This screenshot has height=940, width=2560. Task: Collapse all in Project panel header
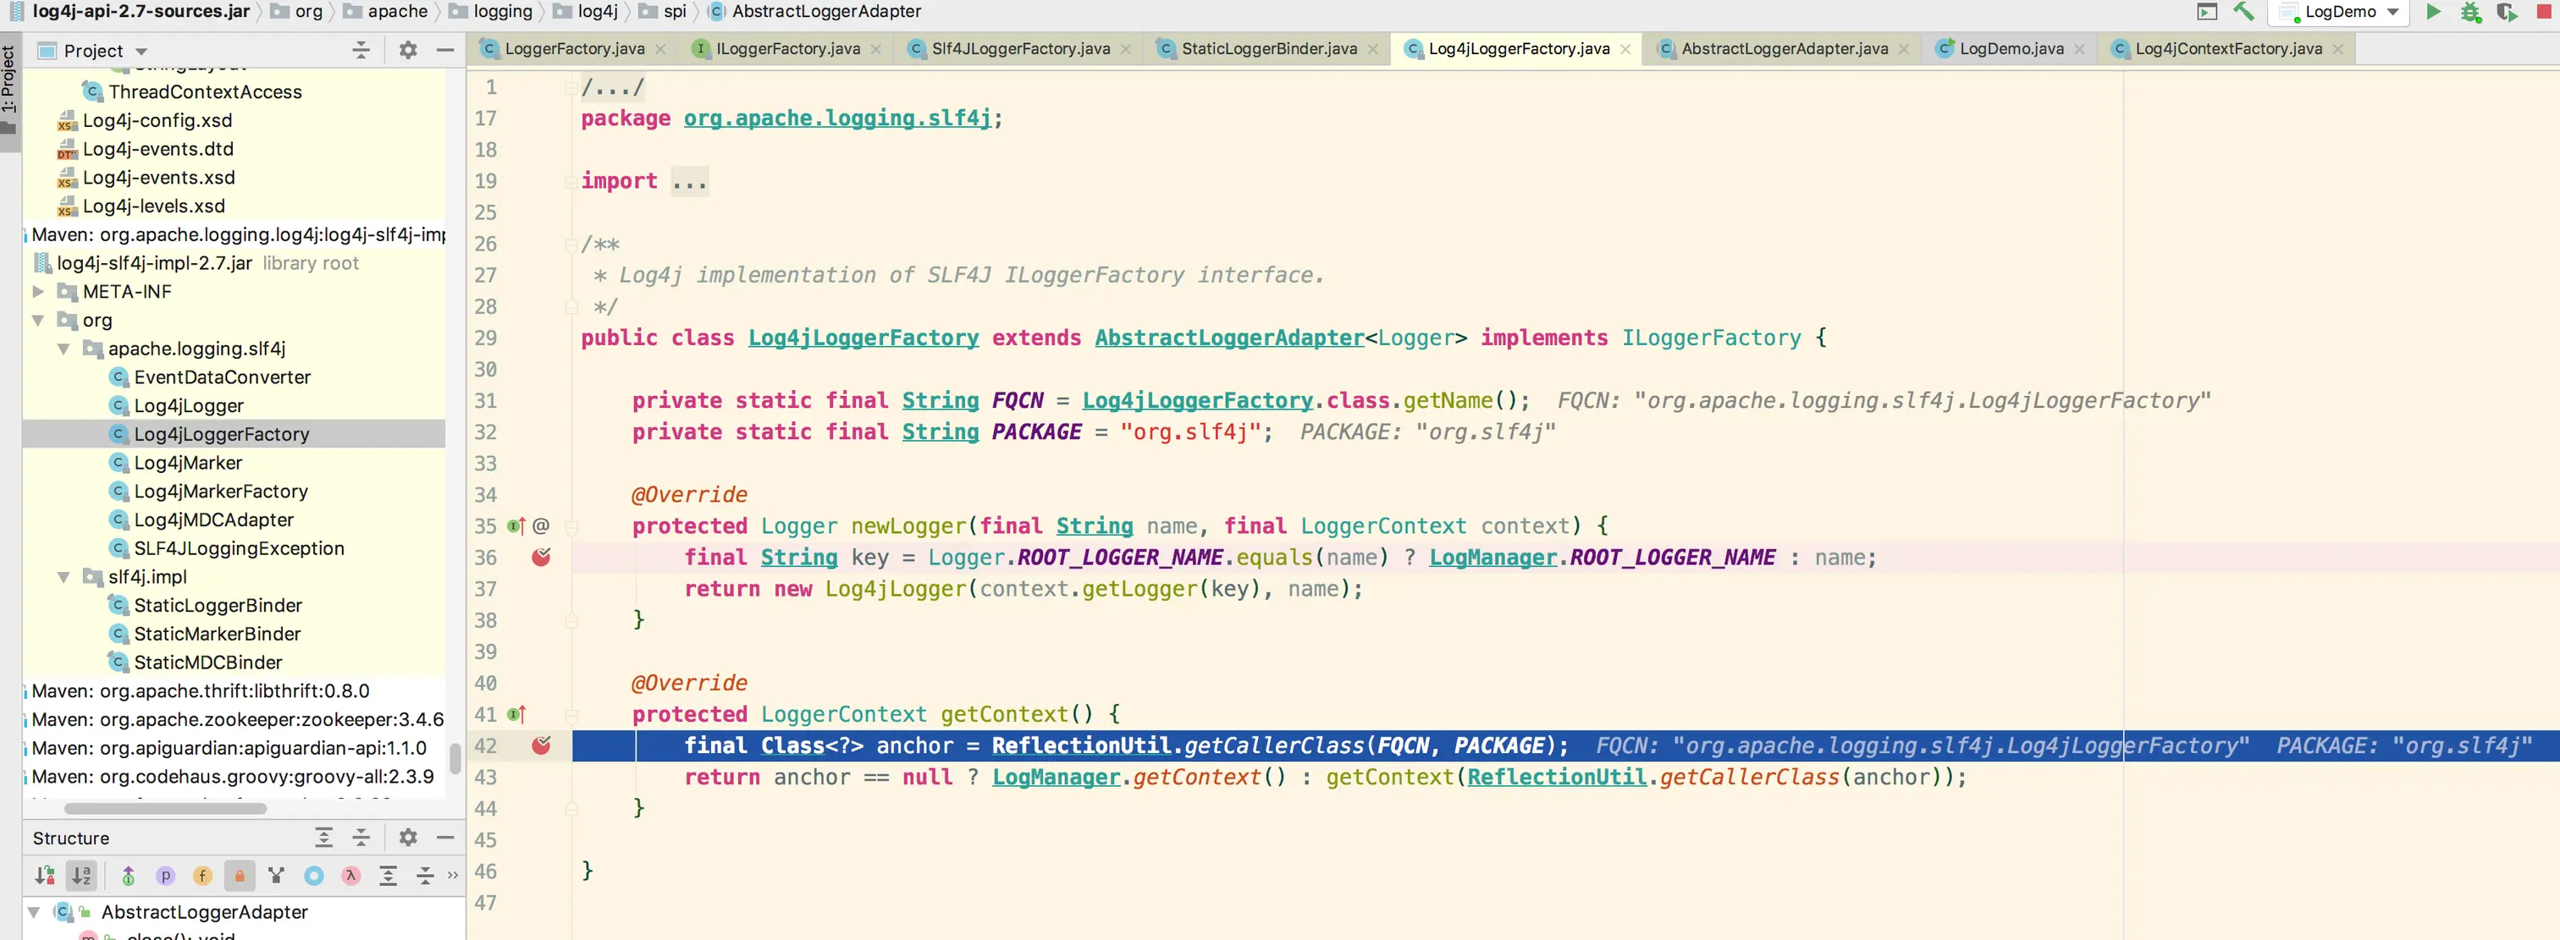coord(361,50)
